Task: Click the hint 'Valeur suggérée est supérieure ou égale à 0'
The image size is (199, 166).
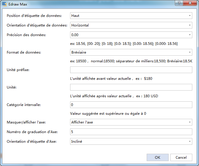Action: click(x=108, y=114)
